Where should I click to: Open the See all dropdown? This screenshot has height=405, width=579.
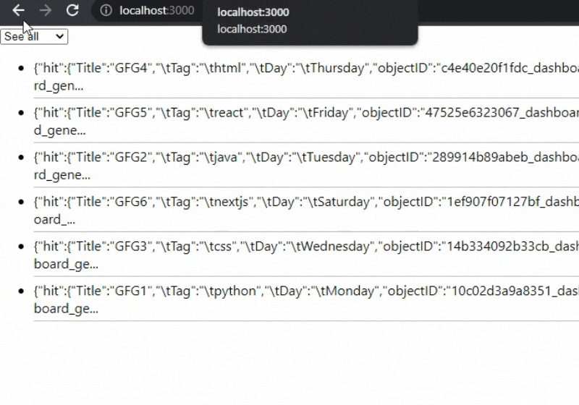pos(34,36)
